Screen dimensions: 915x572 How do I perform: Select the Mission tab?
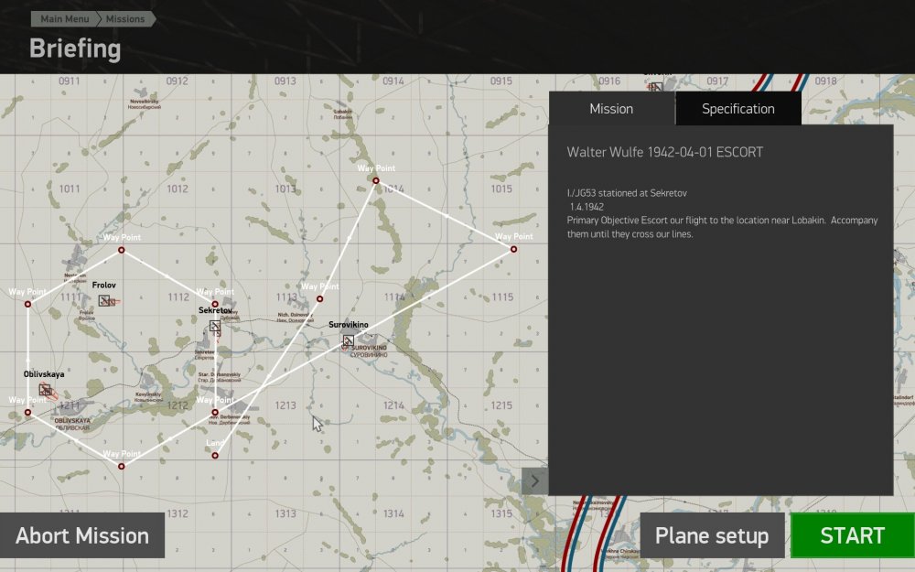tap(610, 109)
